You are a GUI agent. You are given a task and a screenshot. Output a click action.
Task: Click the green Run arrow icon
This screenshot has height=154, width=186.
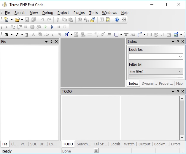(46, 27)
